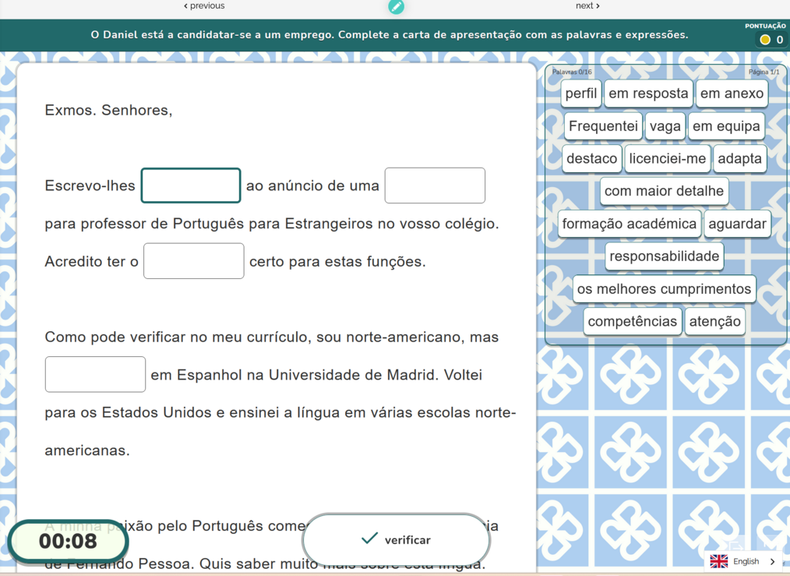Select the word tile 'adapta'
The height and width of the screenshot is (576, 790).
coord(739,158)
